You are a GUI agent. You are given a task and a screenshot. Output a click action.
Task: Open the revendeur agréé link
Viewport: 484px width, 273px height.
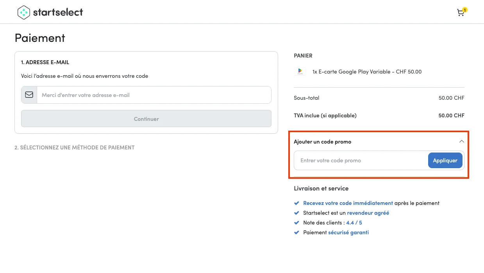pyautogui.click(x=368, y=213)
